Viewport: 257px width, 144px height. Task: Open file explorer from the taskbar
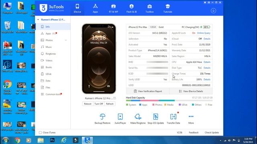tap(41, 140)
